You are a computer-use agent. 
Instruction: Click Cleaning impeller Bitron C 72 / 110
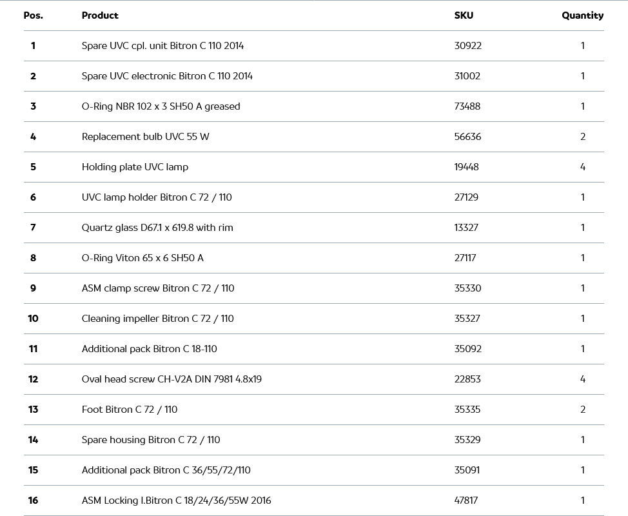[157, 319]
